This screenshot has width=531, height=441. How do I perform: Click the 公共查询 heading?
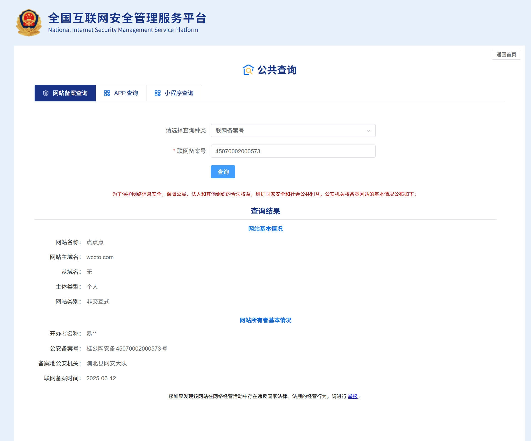(x=277, y=70)
